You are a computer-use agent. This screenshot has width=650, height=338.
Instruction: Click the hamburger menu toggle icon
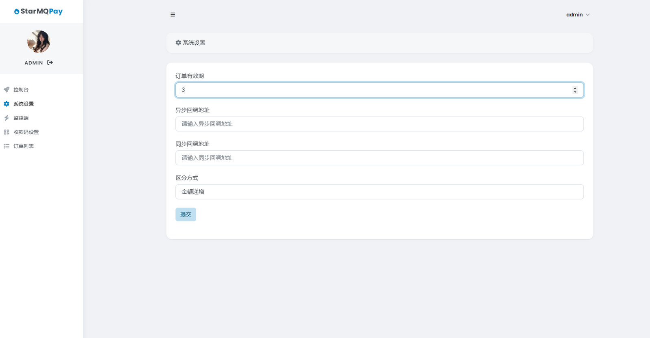173,15
